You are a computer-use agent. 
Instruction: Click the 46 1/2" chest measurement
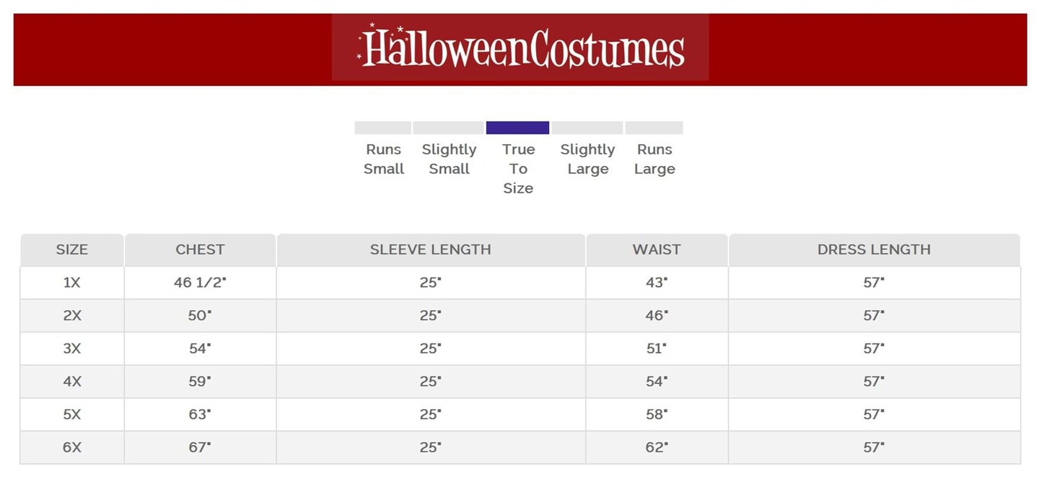[200, 283]
